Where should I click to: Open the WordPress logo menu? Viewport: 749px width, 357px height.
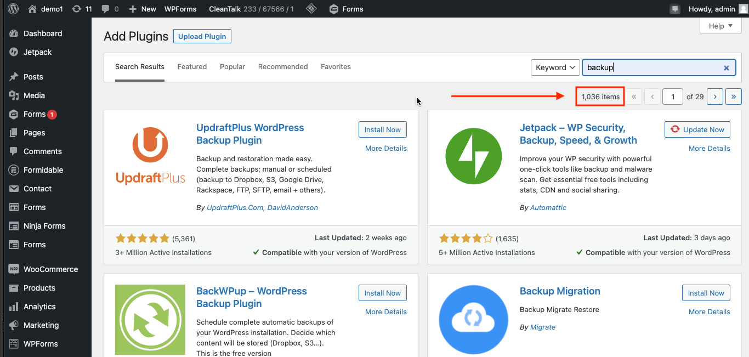pyautogui.click(x=13, y=9)
